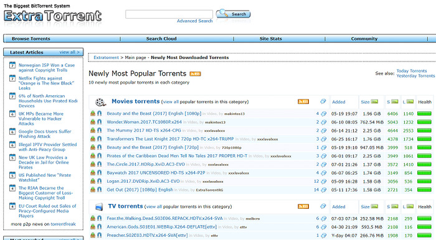
Task: Open US Published New Pirate Watchlist article
Action: [x=44, y=178]
